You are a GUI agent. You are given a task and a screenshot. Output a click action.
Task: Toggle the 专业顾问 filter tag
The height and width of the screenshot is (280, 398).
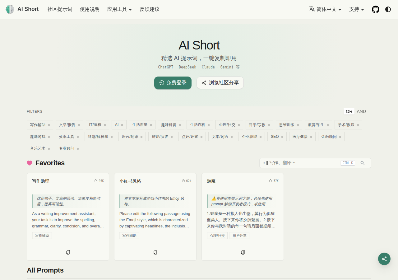pyautogui.click(x=69, y=148)
